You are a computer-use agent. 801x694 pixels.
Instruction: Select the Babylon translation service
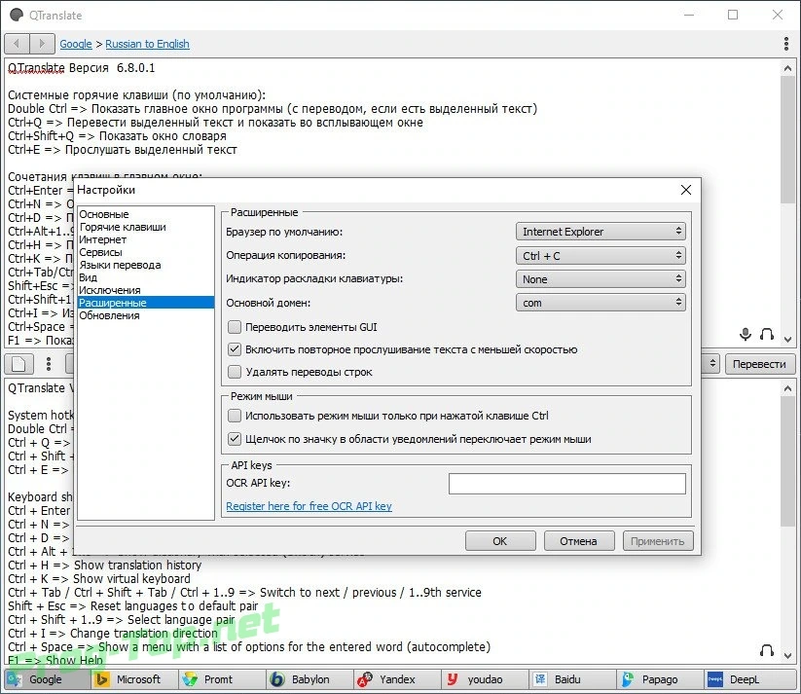310,679
